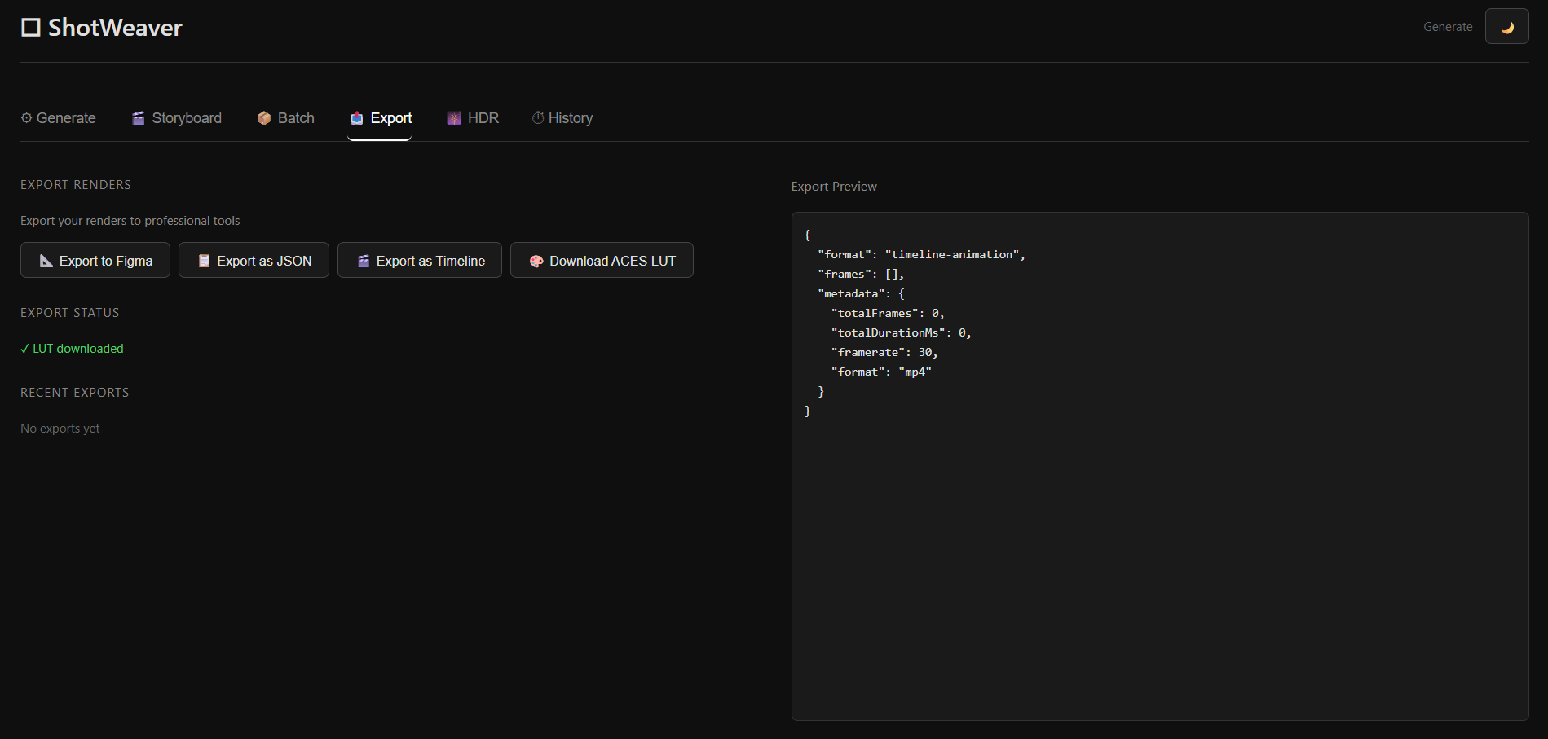This screenshot has width=1548, height=739.
Task: Click the Download ACES LUT button
Action: [602, 260]
